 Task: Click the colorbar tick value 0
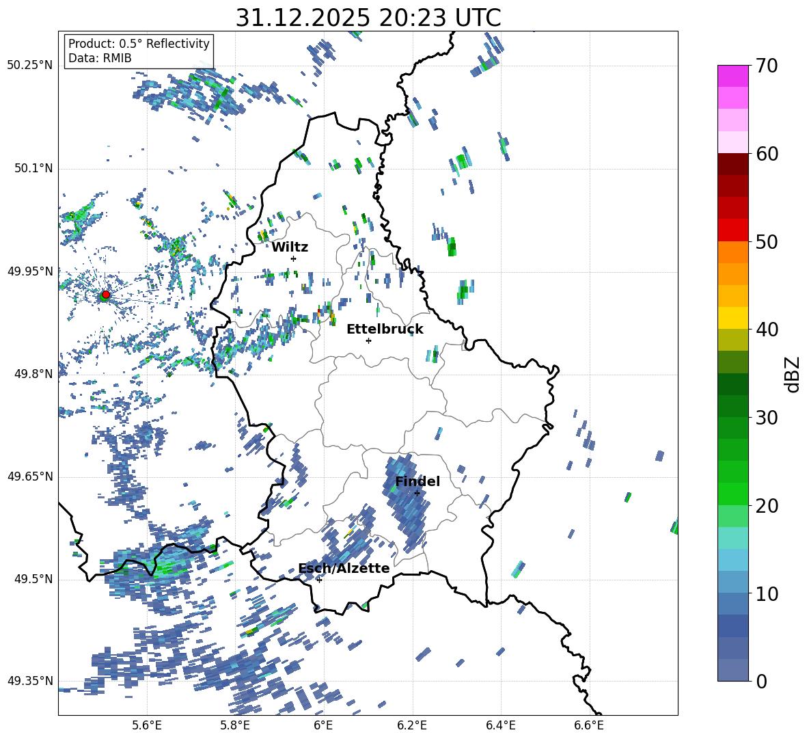click(762, 681)
